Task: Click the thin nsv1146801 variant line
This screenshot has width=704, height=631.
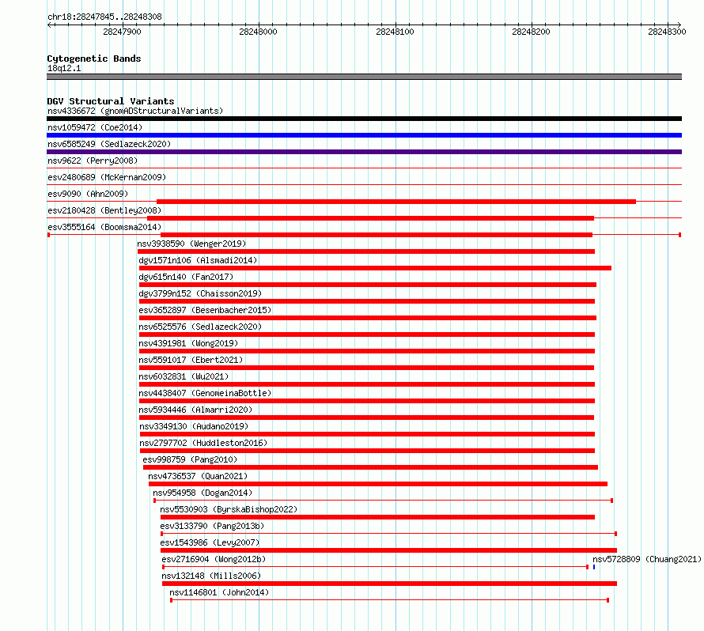Action: point(390,600)
